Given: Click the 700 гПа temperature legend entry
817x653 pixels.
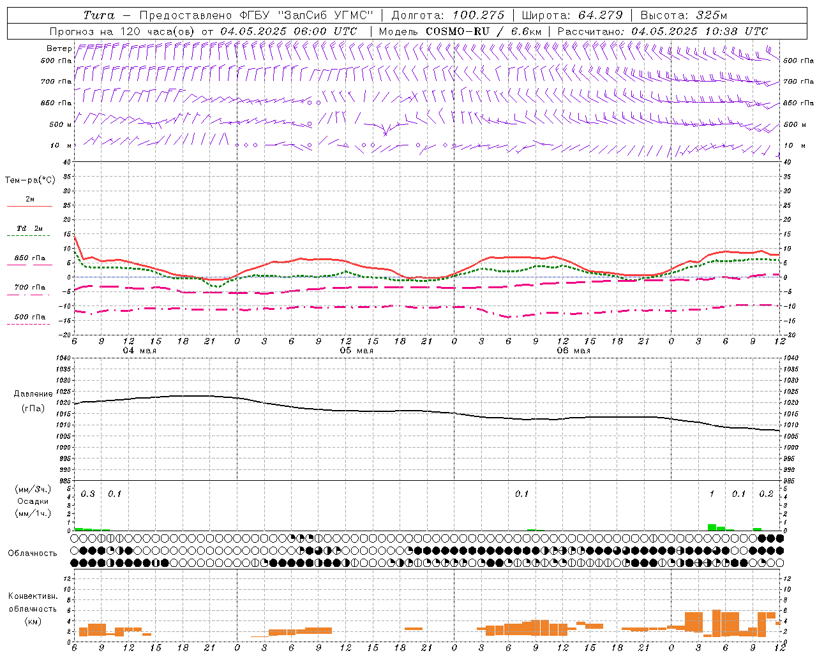Looking at the screenshot, I should click(x=29, y=288).
